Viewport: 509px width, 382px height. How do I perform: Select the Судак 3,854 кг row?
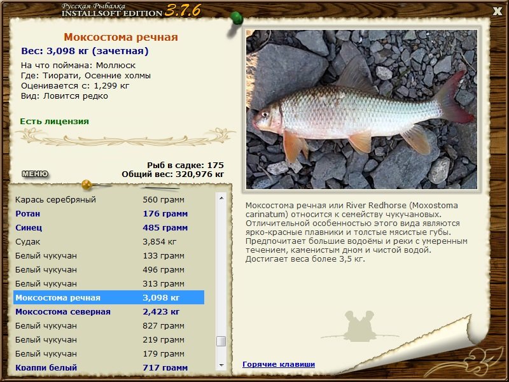click(x=109, y=242)
